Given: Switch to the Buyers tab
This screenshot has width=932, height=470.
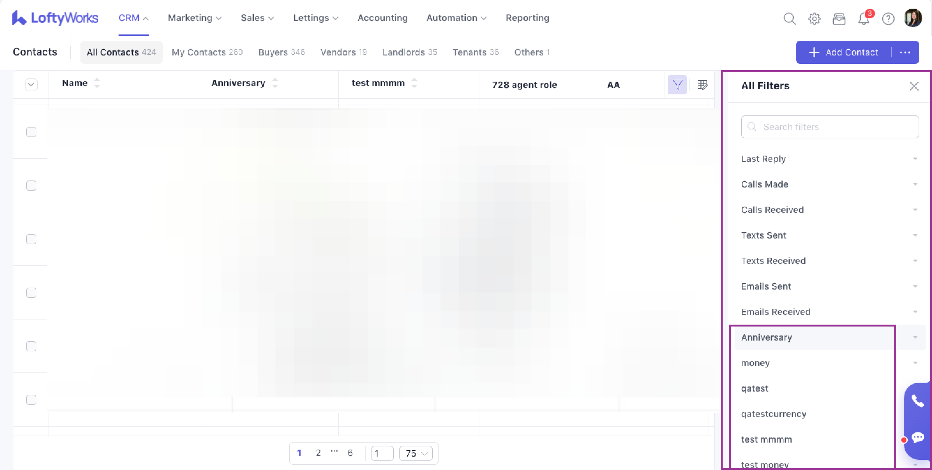Looking at the screenshot, I should tap(281, 52).
